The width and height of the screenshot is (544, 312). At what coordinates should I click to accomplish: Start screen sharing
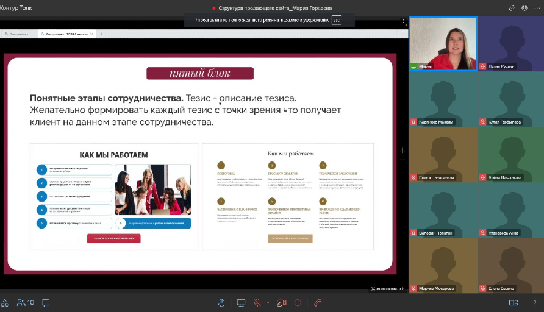tap(241, 303)
